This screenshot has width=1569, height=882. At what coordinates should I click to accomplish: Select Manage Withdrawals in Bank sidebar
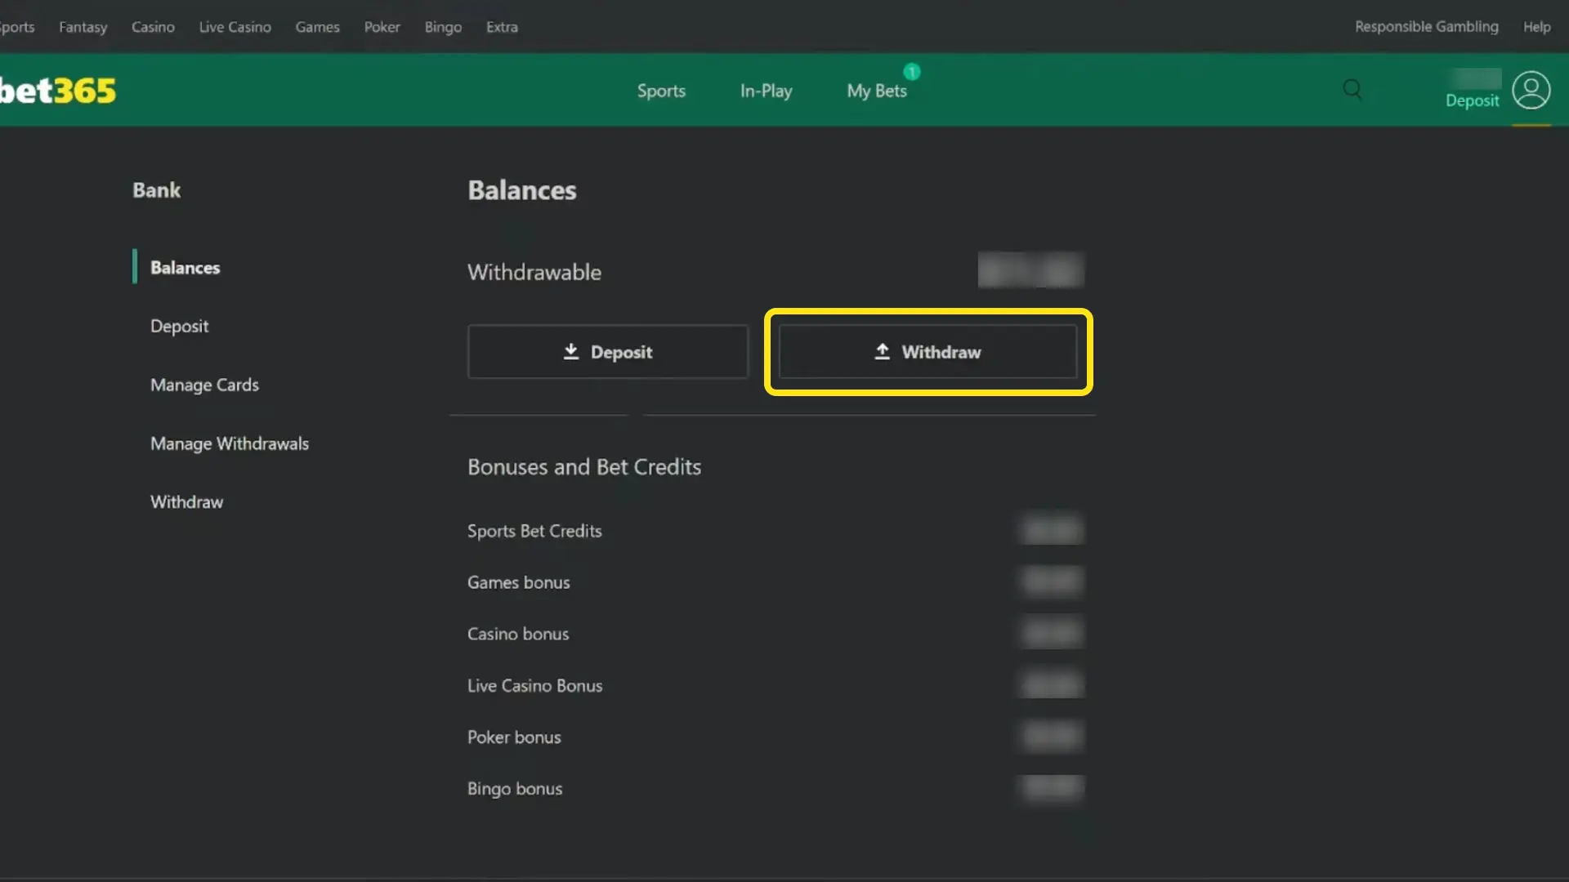coord(230,444)
